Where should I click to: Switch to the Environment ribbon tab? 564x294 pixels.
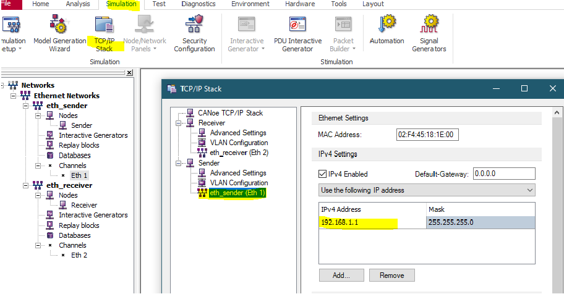(250, 4)
